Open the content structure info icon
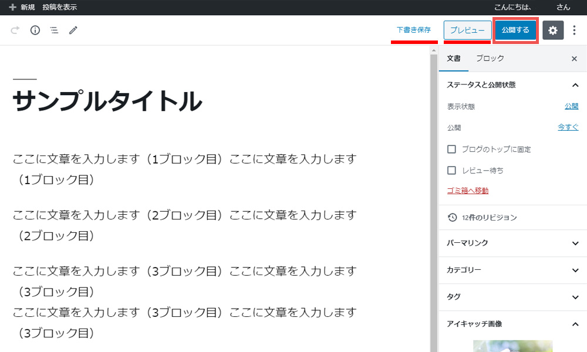 pos(35,30)
